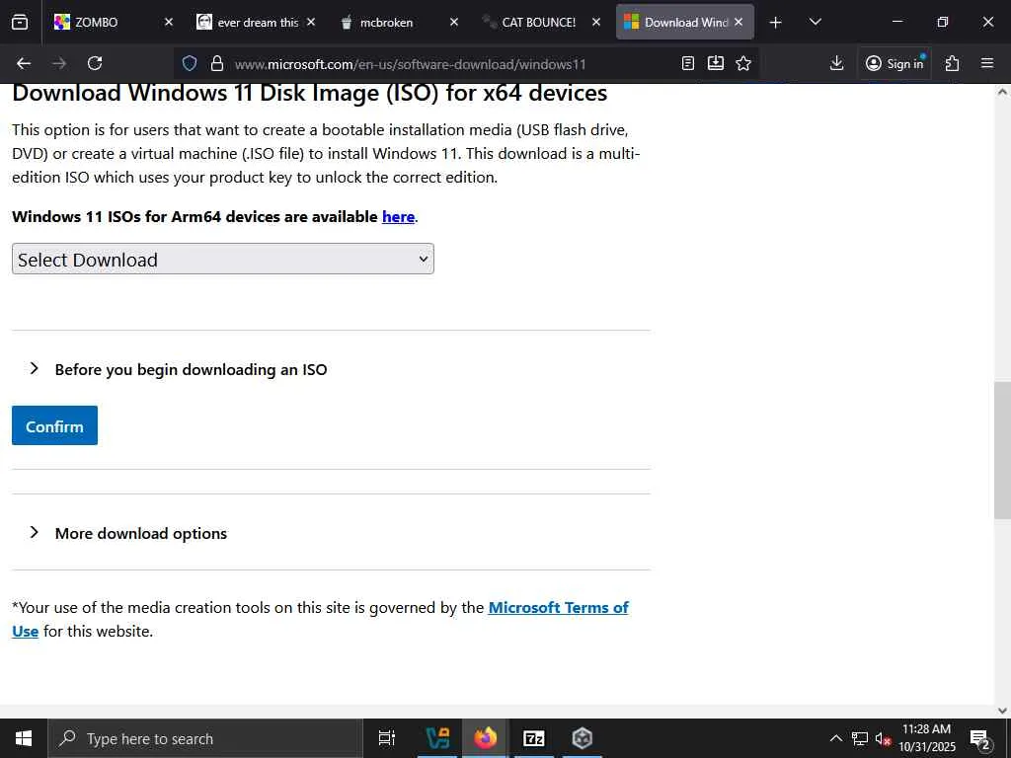Click the Type here to search box
Viewport: 1011px width, 758px height.
pyautogui.click(x=205, y=738)
